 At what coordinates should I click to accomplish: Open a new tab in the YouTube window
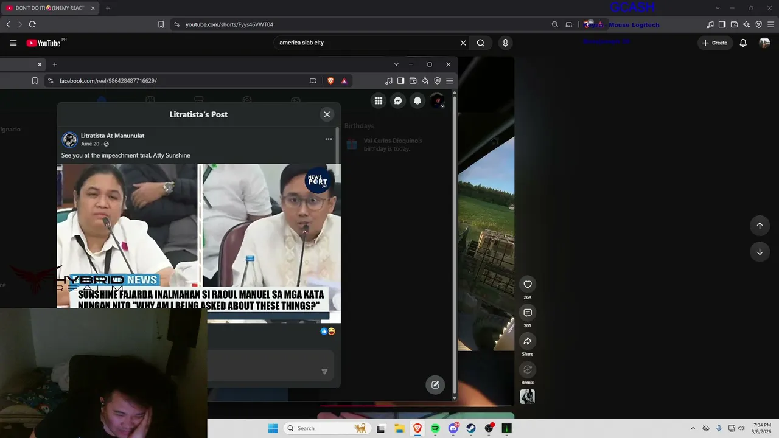pos(108,8)
